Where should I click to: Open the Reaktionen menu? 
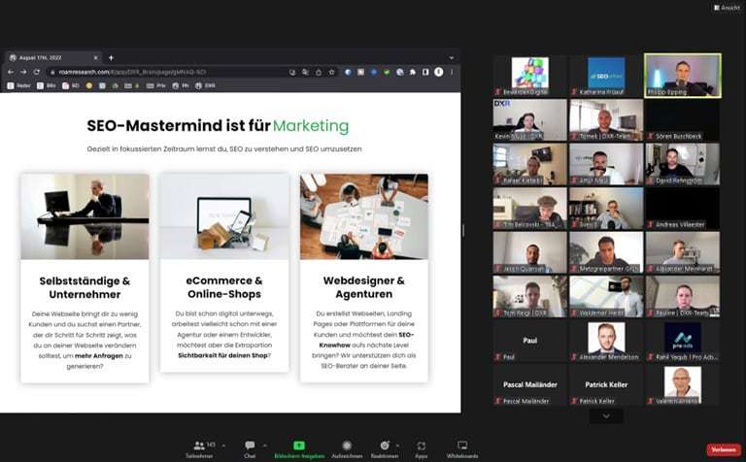click(x=385, y=449)
